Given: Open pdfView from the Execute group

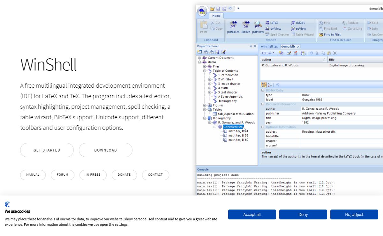Looking at the screenshot, I should 258,27.
